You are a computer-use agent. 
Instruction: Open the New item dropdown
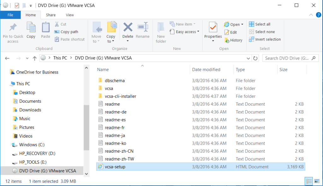coord(183,24)
